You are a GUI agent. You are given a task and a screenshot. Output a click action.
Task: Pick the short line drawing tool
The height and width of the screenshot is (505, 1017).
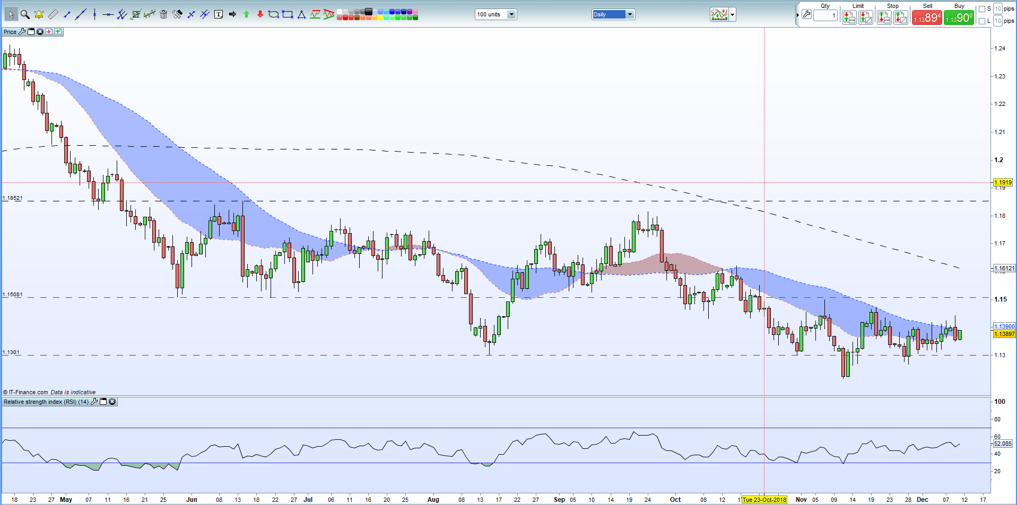pyautogui.click(x=67, y=14)
